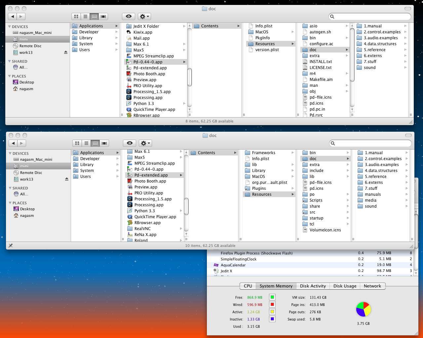
Task: Select Photo Booth.app in top window
Action: click(149, 74)
